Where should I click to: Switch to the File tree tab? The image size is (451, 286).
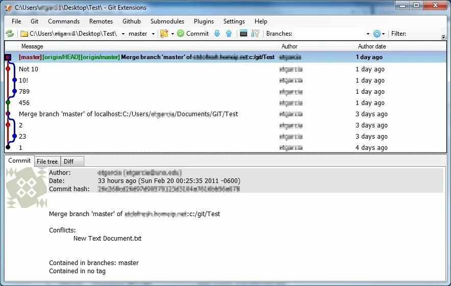[47, 162]
